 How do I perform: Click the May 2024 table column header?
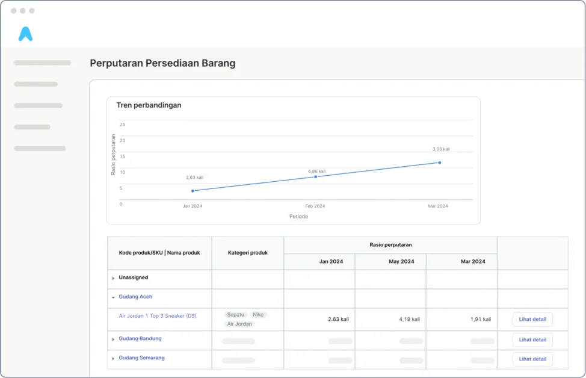coord(402,262)
